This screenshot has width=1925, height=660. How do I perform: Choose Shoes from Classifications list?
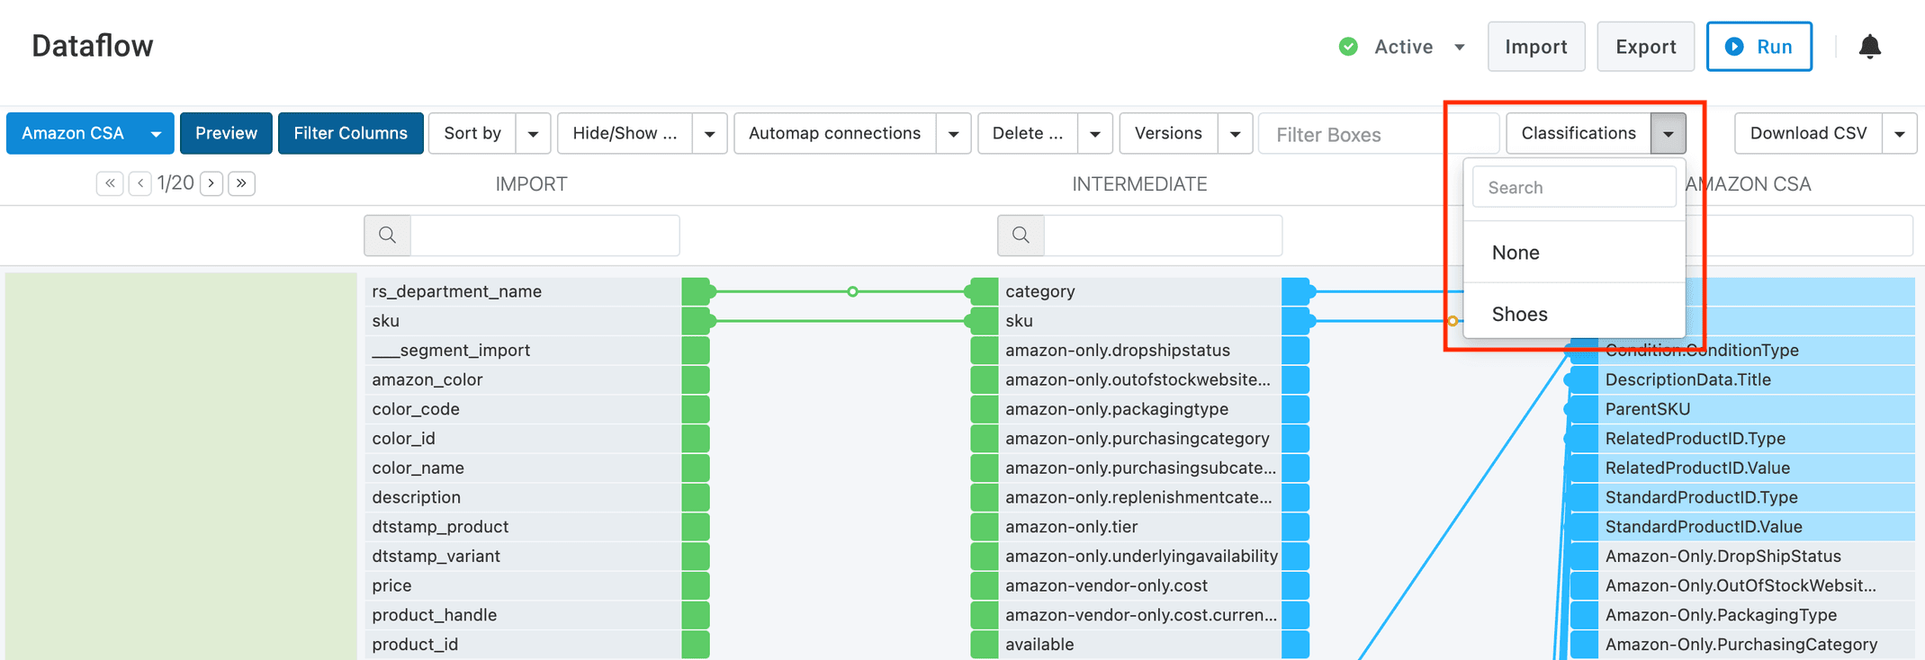[x=1519, y=314]
